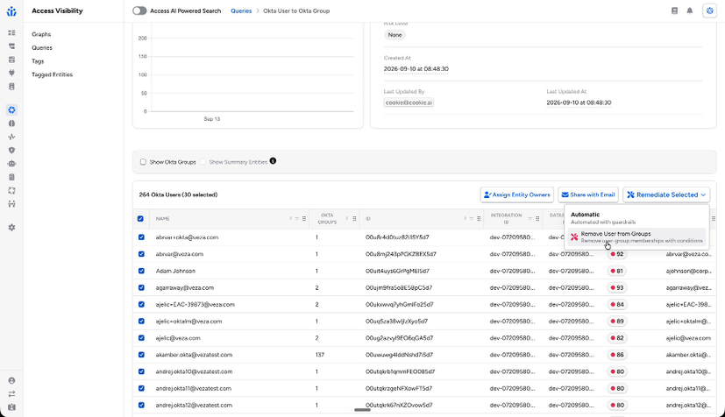Viewport: 725px width, 417px height.
Task: Open Queries in the left navigation
Action: (x=42, y=47)
